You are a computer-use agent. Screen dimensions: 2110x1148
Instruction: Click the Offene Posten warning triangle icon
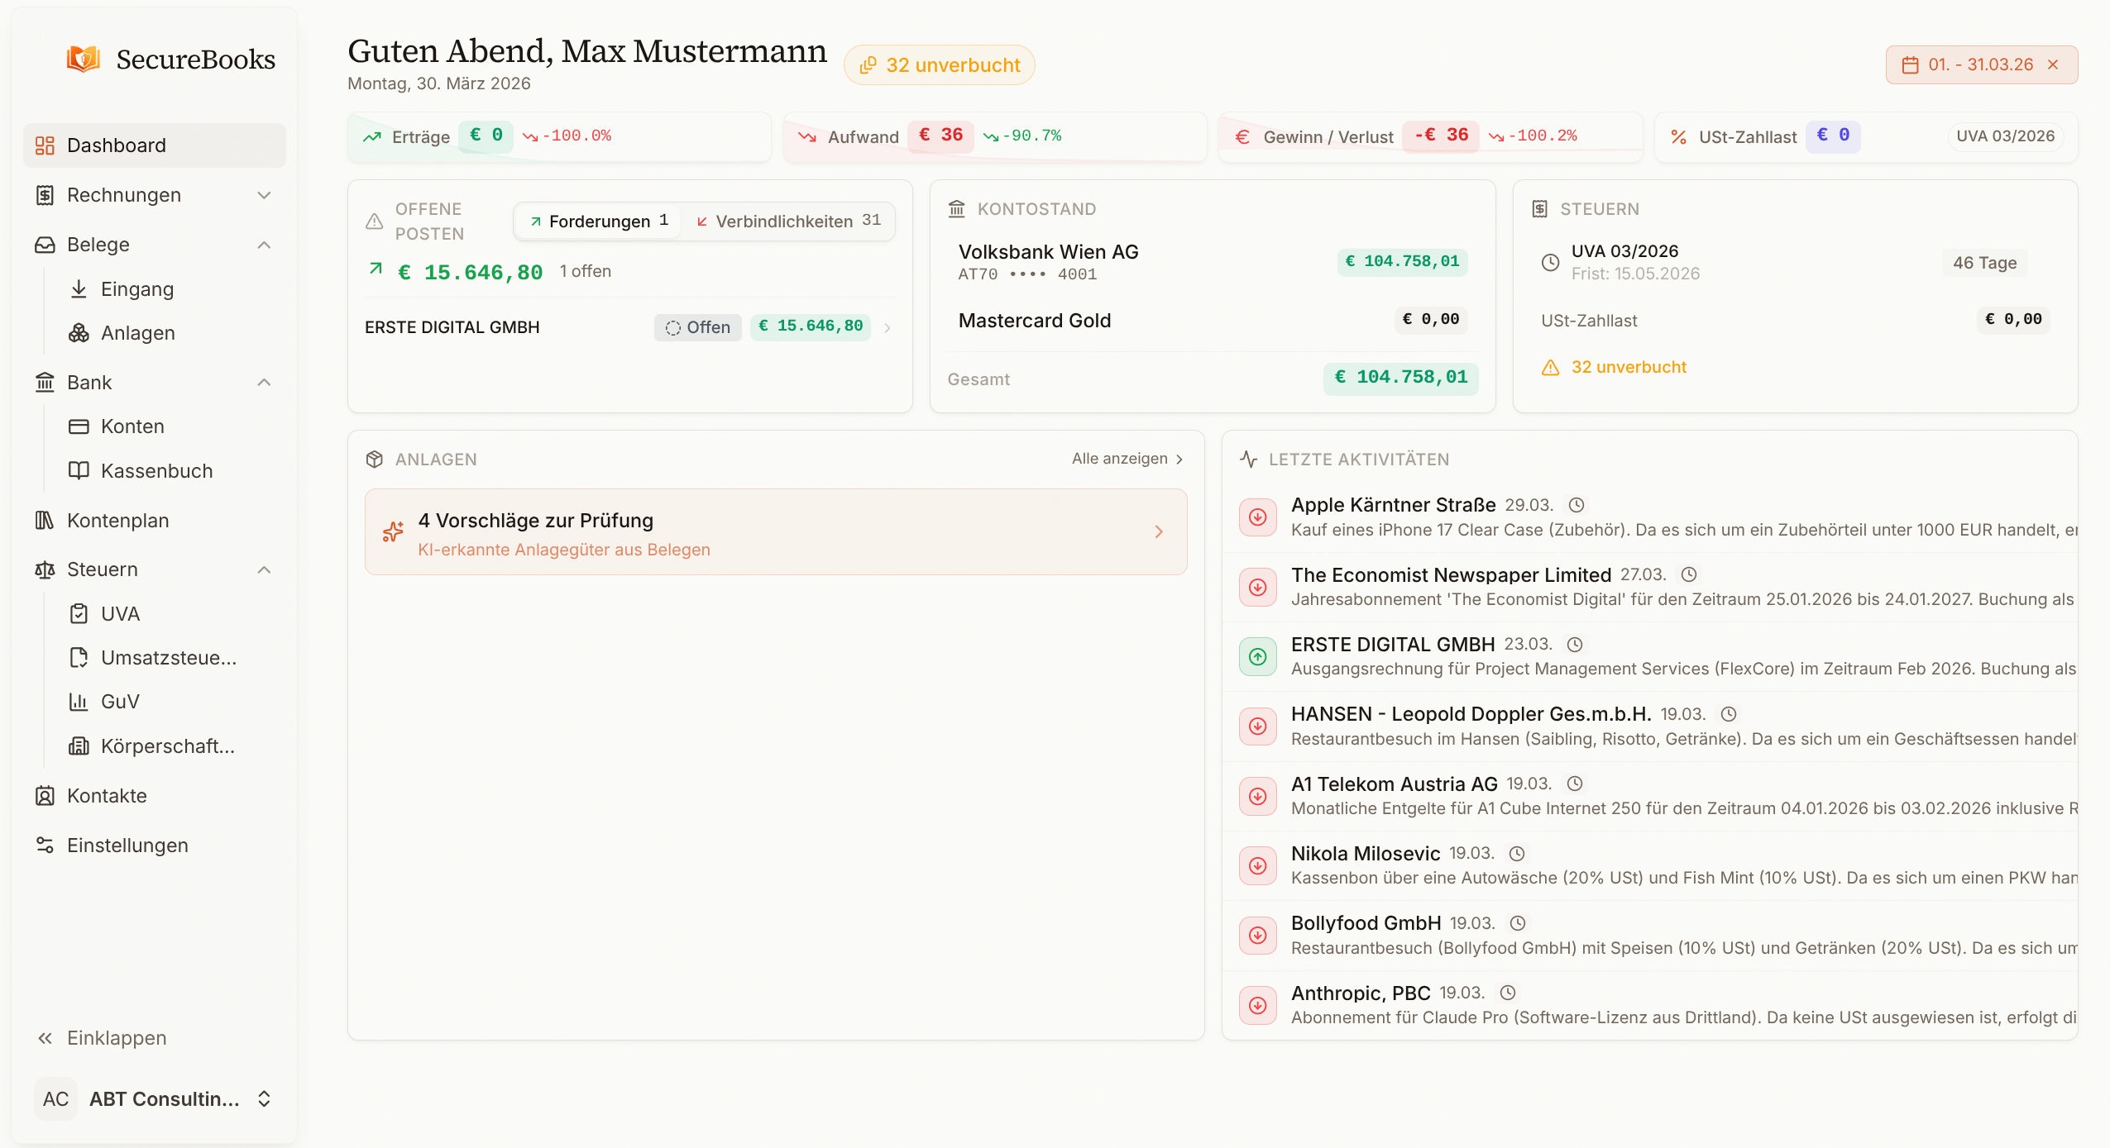pyautogui.click(x=374, y=222)
